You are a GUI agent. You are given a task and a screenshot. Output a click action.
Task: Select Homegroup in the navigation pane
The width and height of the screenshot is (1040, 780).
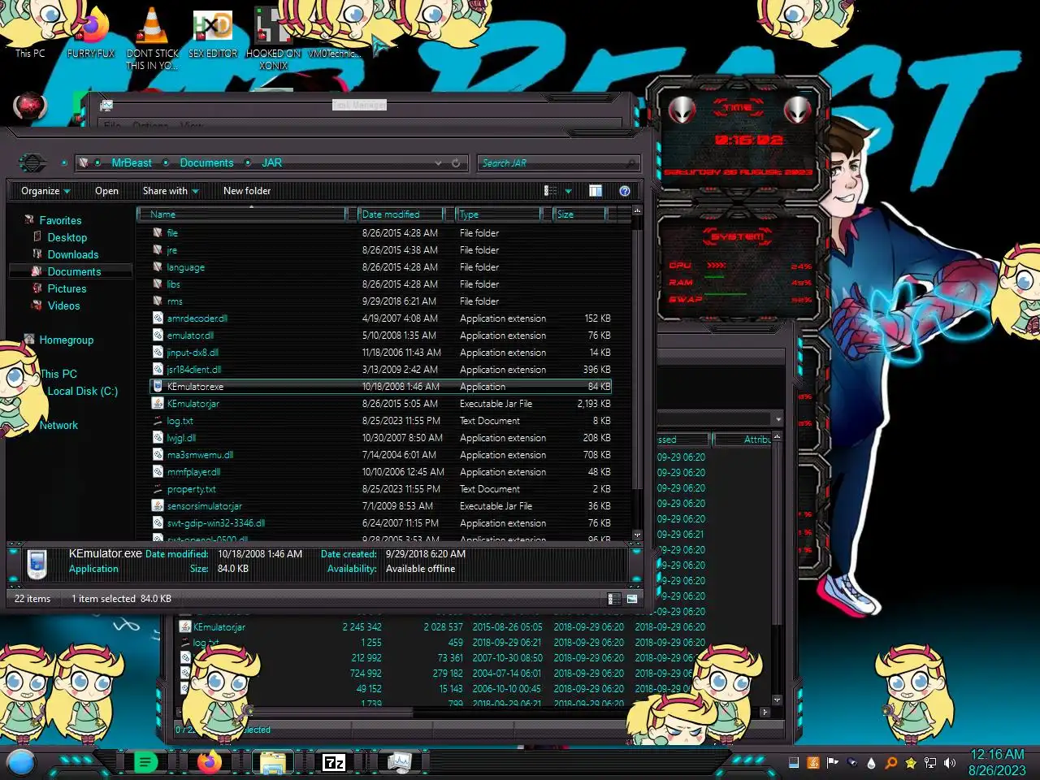coord(66,340)
